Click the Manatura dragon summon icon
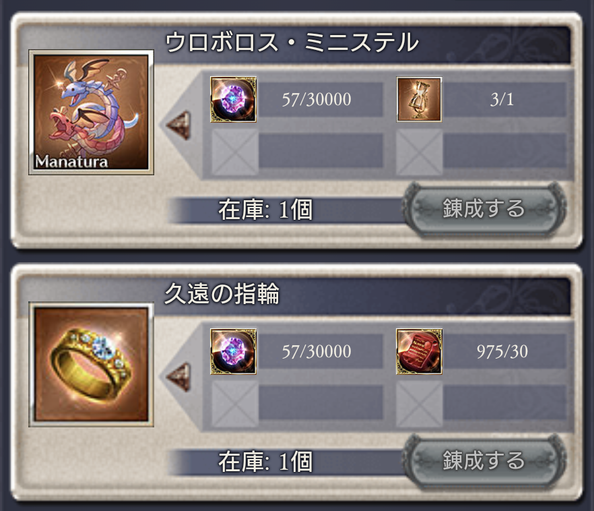This screenshot has width=594, height=511. coord(91,112)
